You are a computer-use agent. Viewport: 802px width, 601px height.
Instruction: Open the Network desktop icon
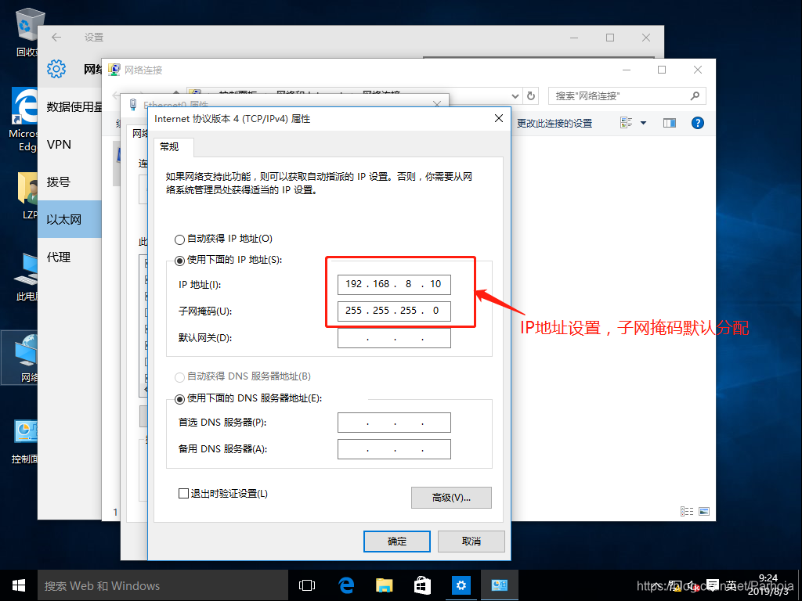20,357
